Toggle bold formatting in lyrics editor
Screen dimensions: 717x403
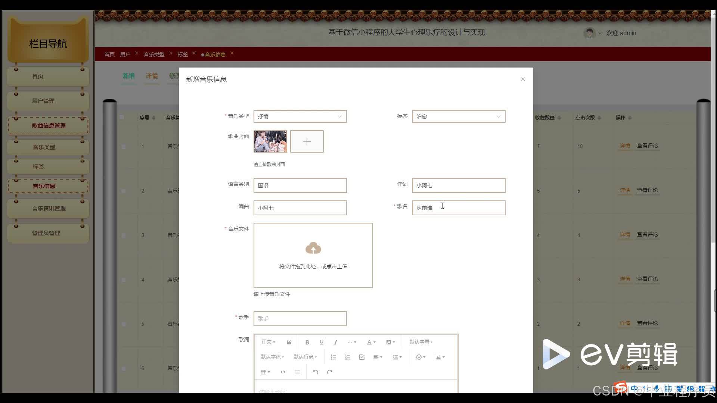click(x=307, y=342)
